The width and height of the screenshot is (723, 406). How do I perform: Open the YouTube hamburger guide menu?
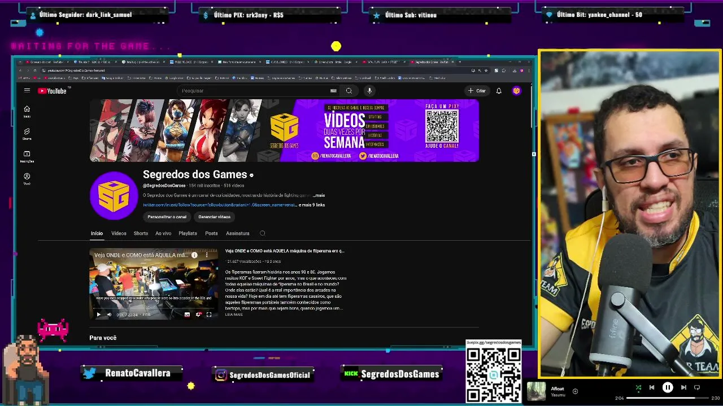(27, 90)
